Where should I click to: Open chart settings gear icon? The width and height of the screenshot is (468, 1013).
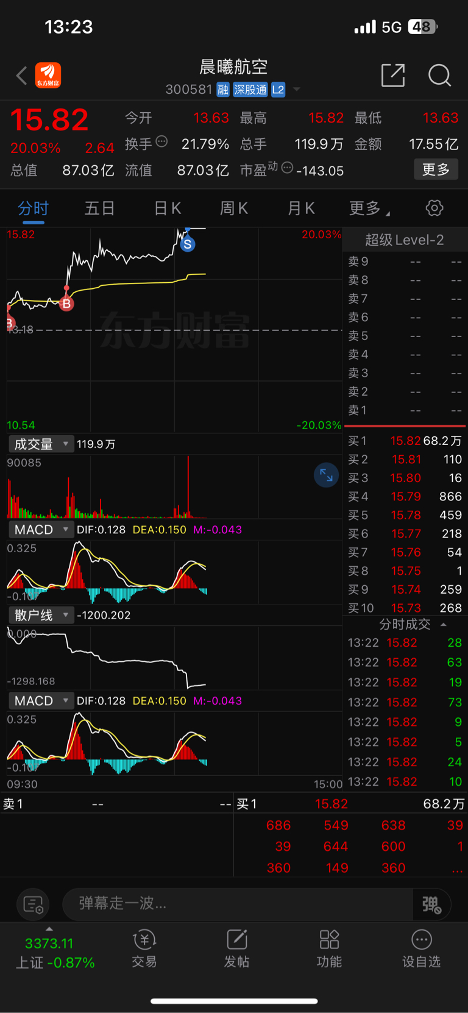pos(434,208)
